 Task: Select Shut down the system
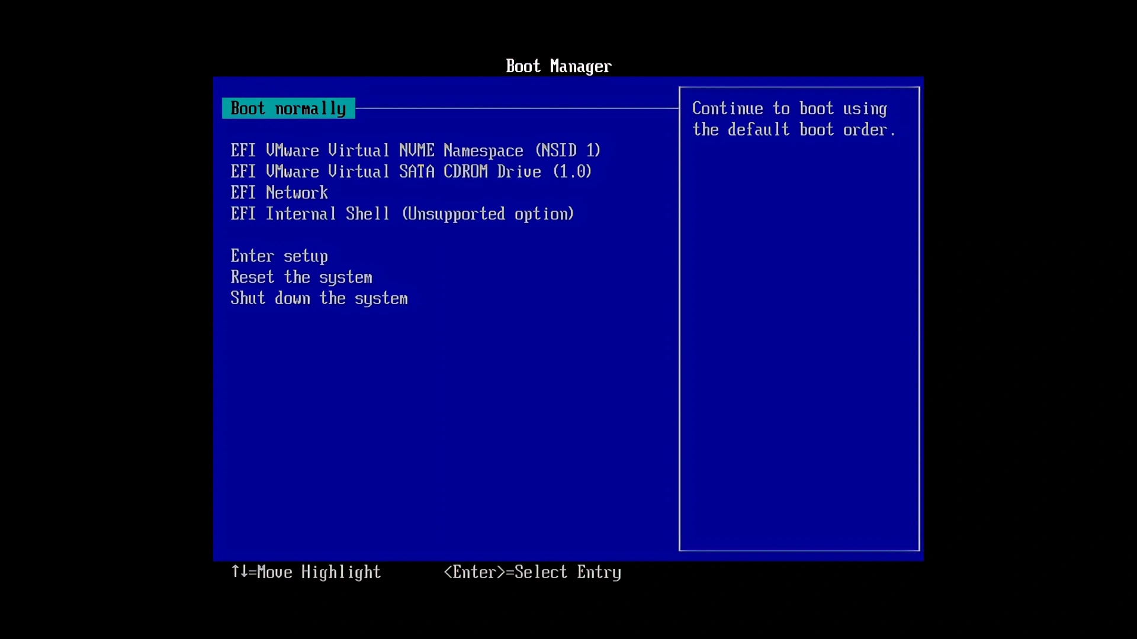coord(319,299)
